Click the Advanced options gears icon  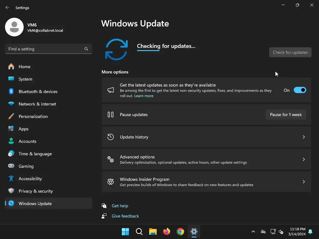point(111,159)
